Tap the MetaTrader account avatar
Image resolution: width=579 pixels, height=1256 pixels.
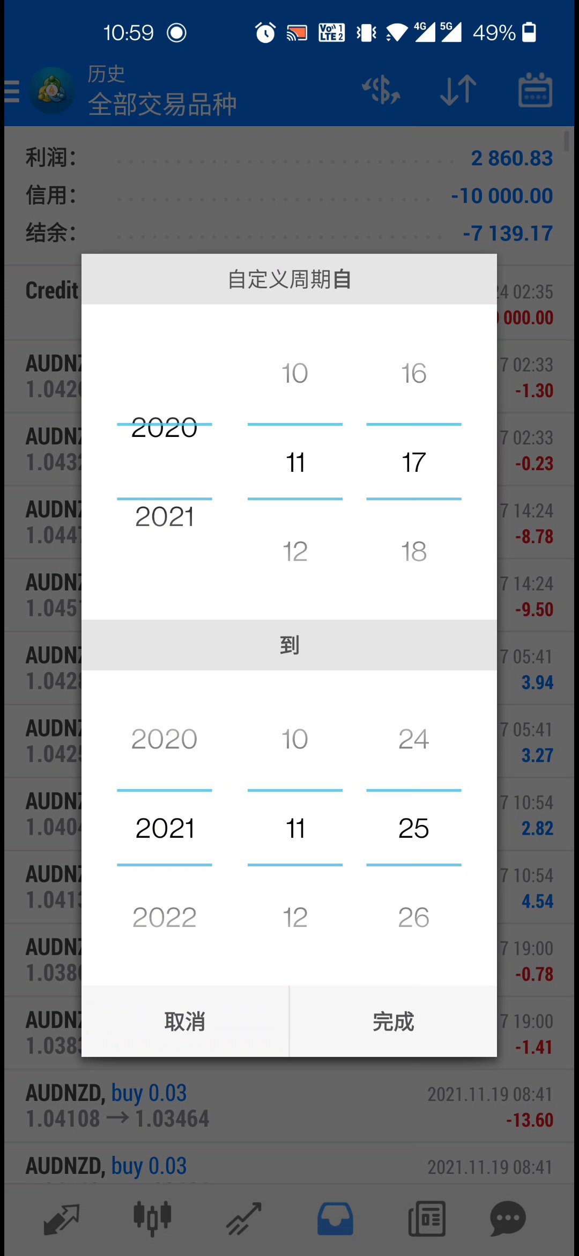51,91
